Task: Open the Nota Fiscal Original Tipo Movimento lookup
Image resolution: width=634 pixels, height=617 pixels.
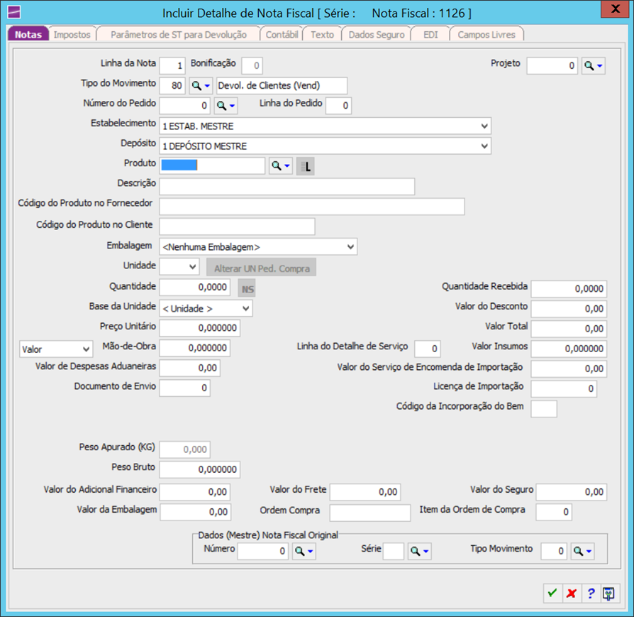Action: [x=582, y=551]
